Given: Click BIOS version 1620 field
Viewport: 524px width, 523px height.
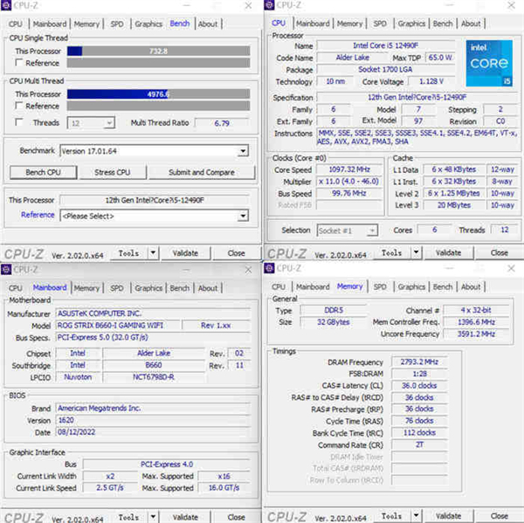Looking at the screenshot, I should point(153,420).
